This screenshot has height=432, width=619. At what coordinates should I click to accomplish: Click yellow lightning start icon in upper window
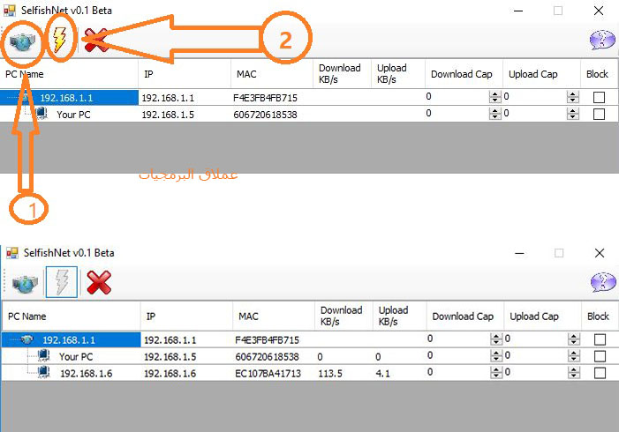pyautogui.click(x=60, y=40)
